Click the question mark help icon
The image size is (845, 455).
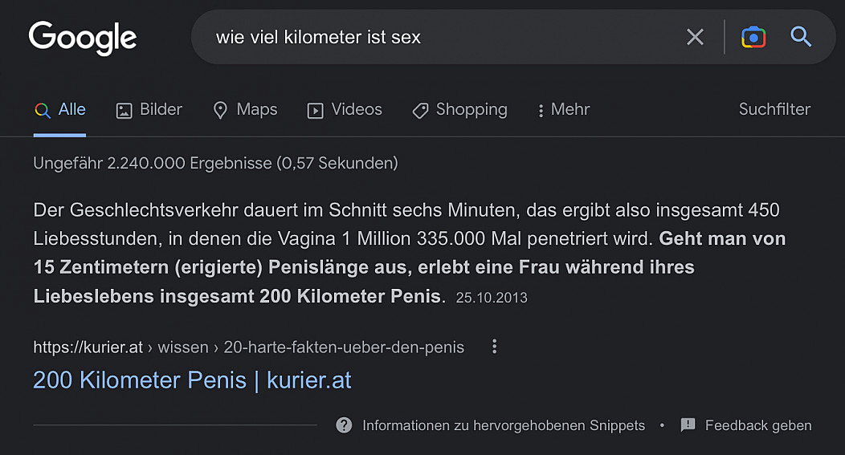pos(344,425)
